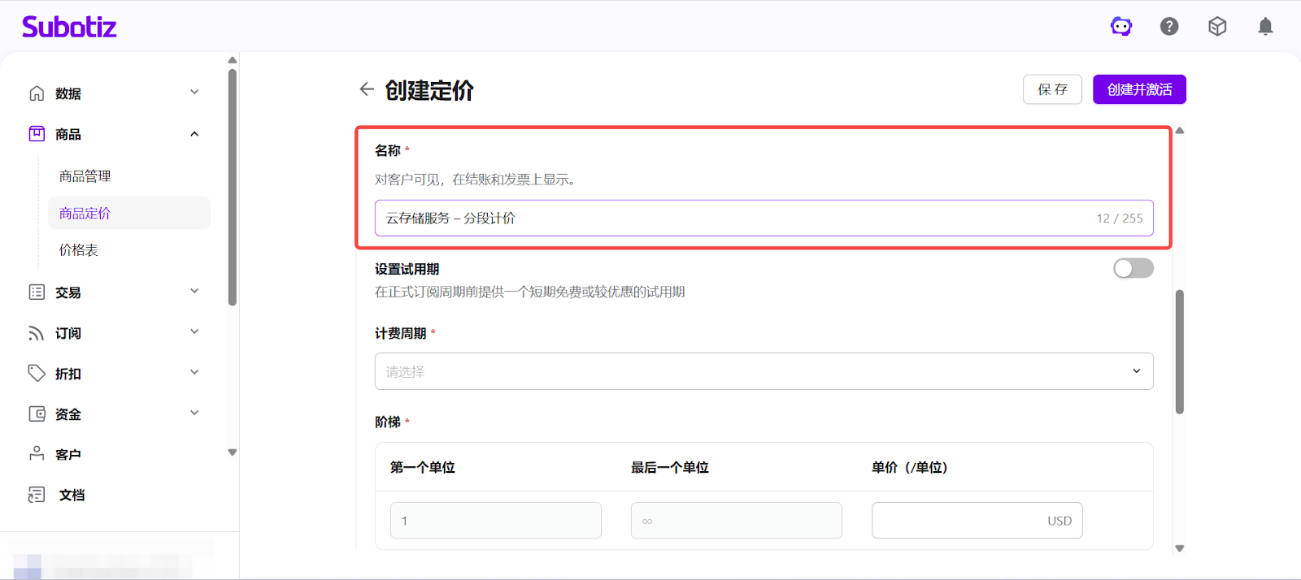The image size is (1301, 580).
Task: Enable the 设置试用期 toggle switch
Action: coord(1133,268)
